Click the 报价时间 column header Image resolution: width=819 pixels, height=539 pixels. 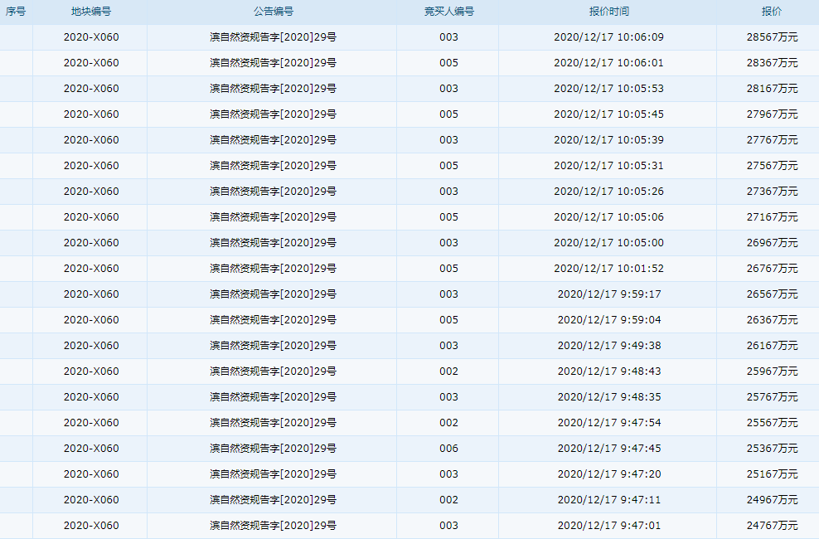pyautogui.click(x=608, y=12)
